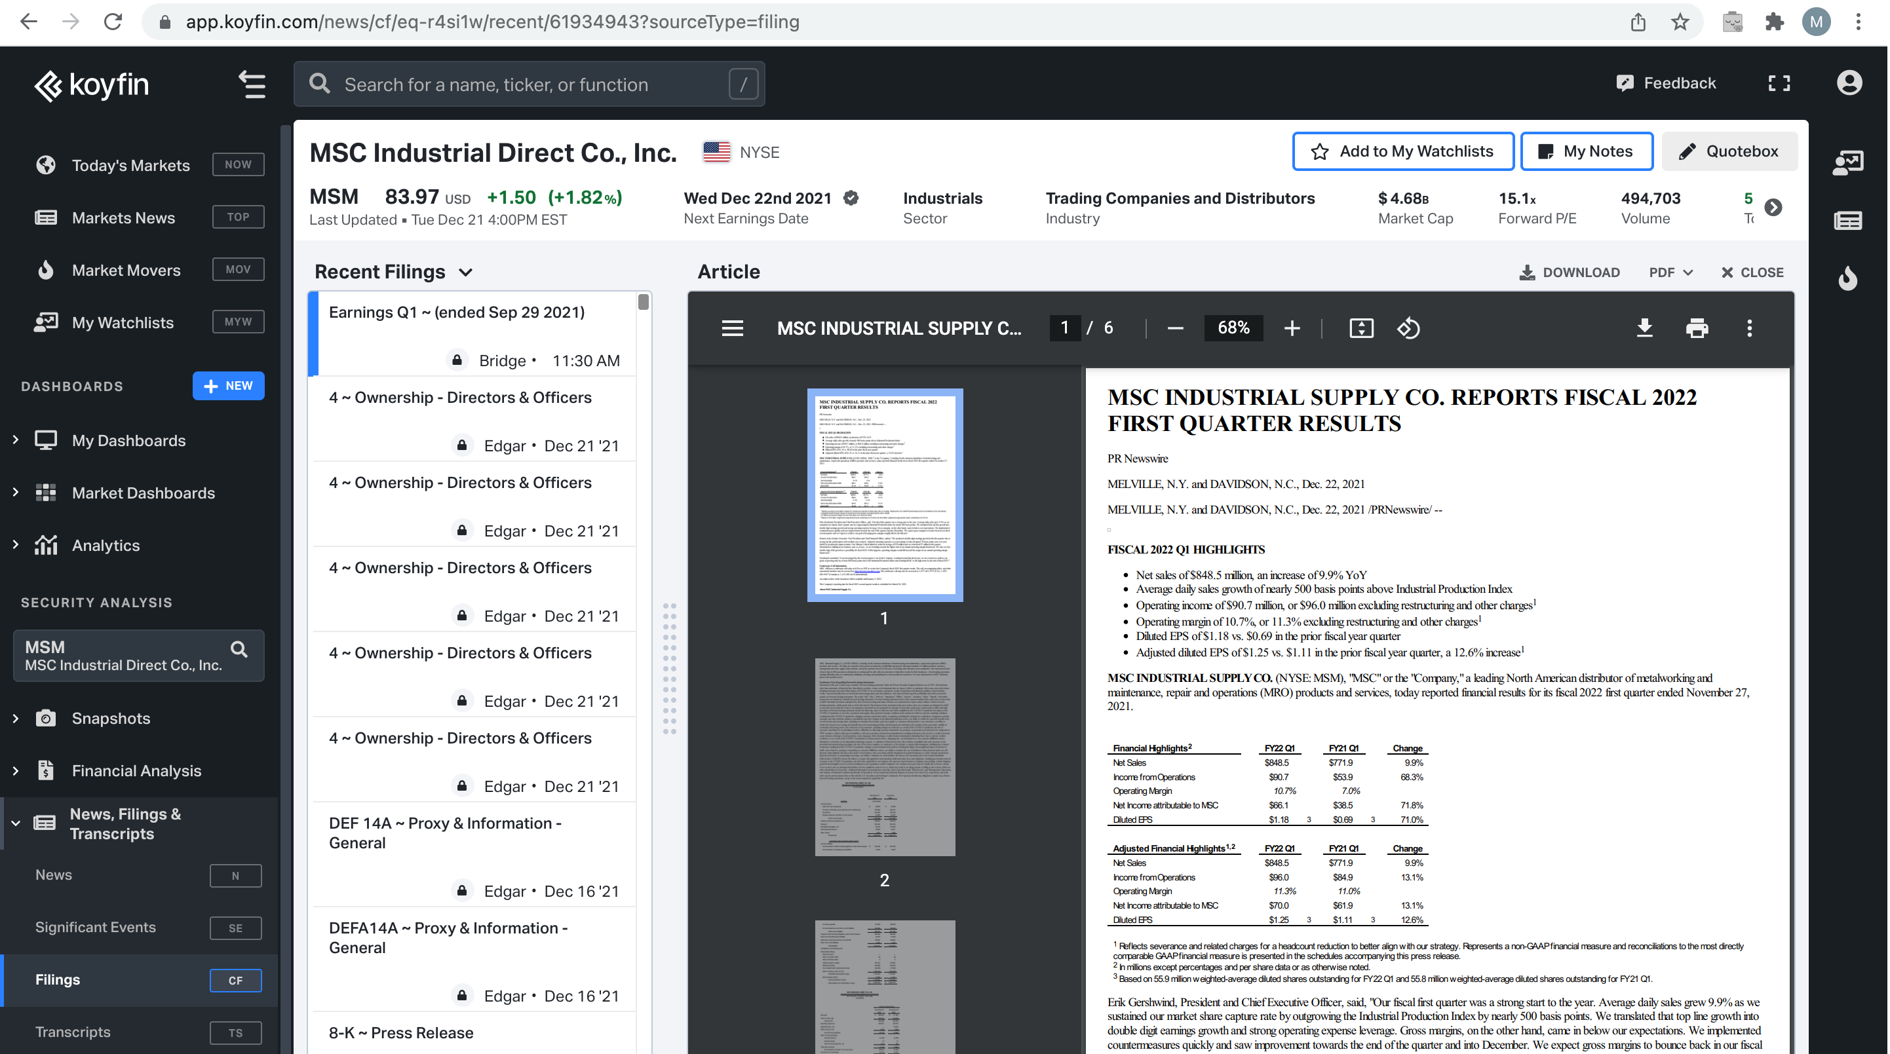Viewport: 1890px width, 1054px height.
Task: Select PDF page 1 thumbnail
Action: coord(885,495)
